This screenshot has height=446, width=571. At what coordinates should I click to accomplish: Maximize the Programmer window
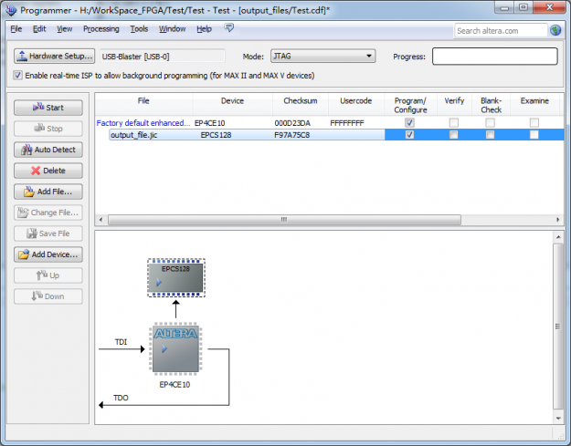pyautogui.click(x=523, y=7)
